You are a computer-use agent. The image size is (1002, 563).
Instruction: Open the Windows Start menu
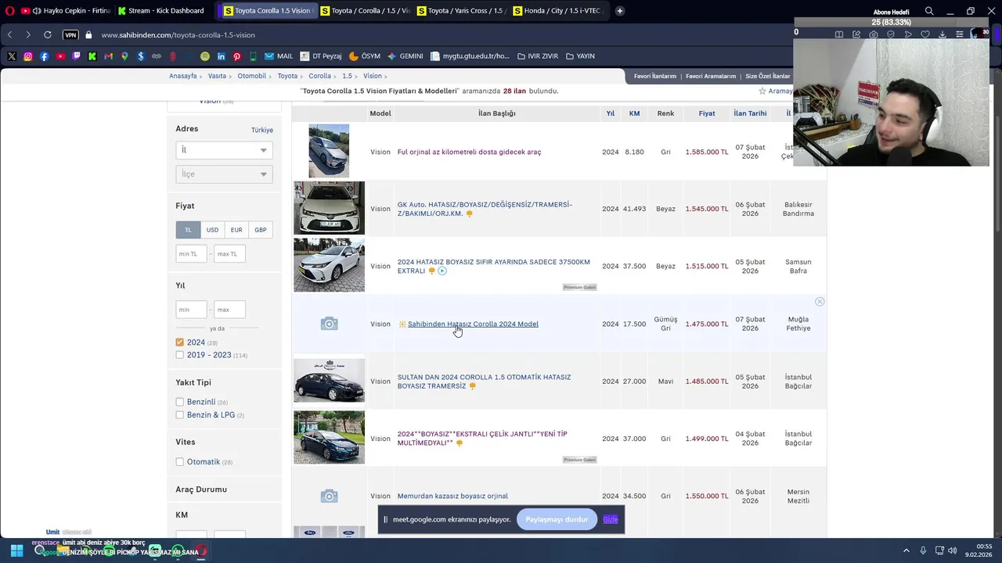coord(16,550)
